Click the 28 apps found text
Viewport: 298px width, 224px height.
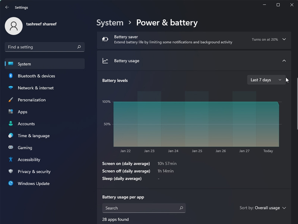pyautogui.click(x=115, y=219)
